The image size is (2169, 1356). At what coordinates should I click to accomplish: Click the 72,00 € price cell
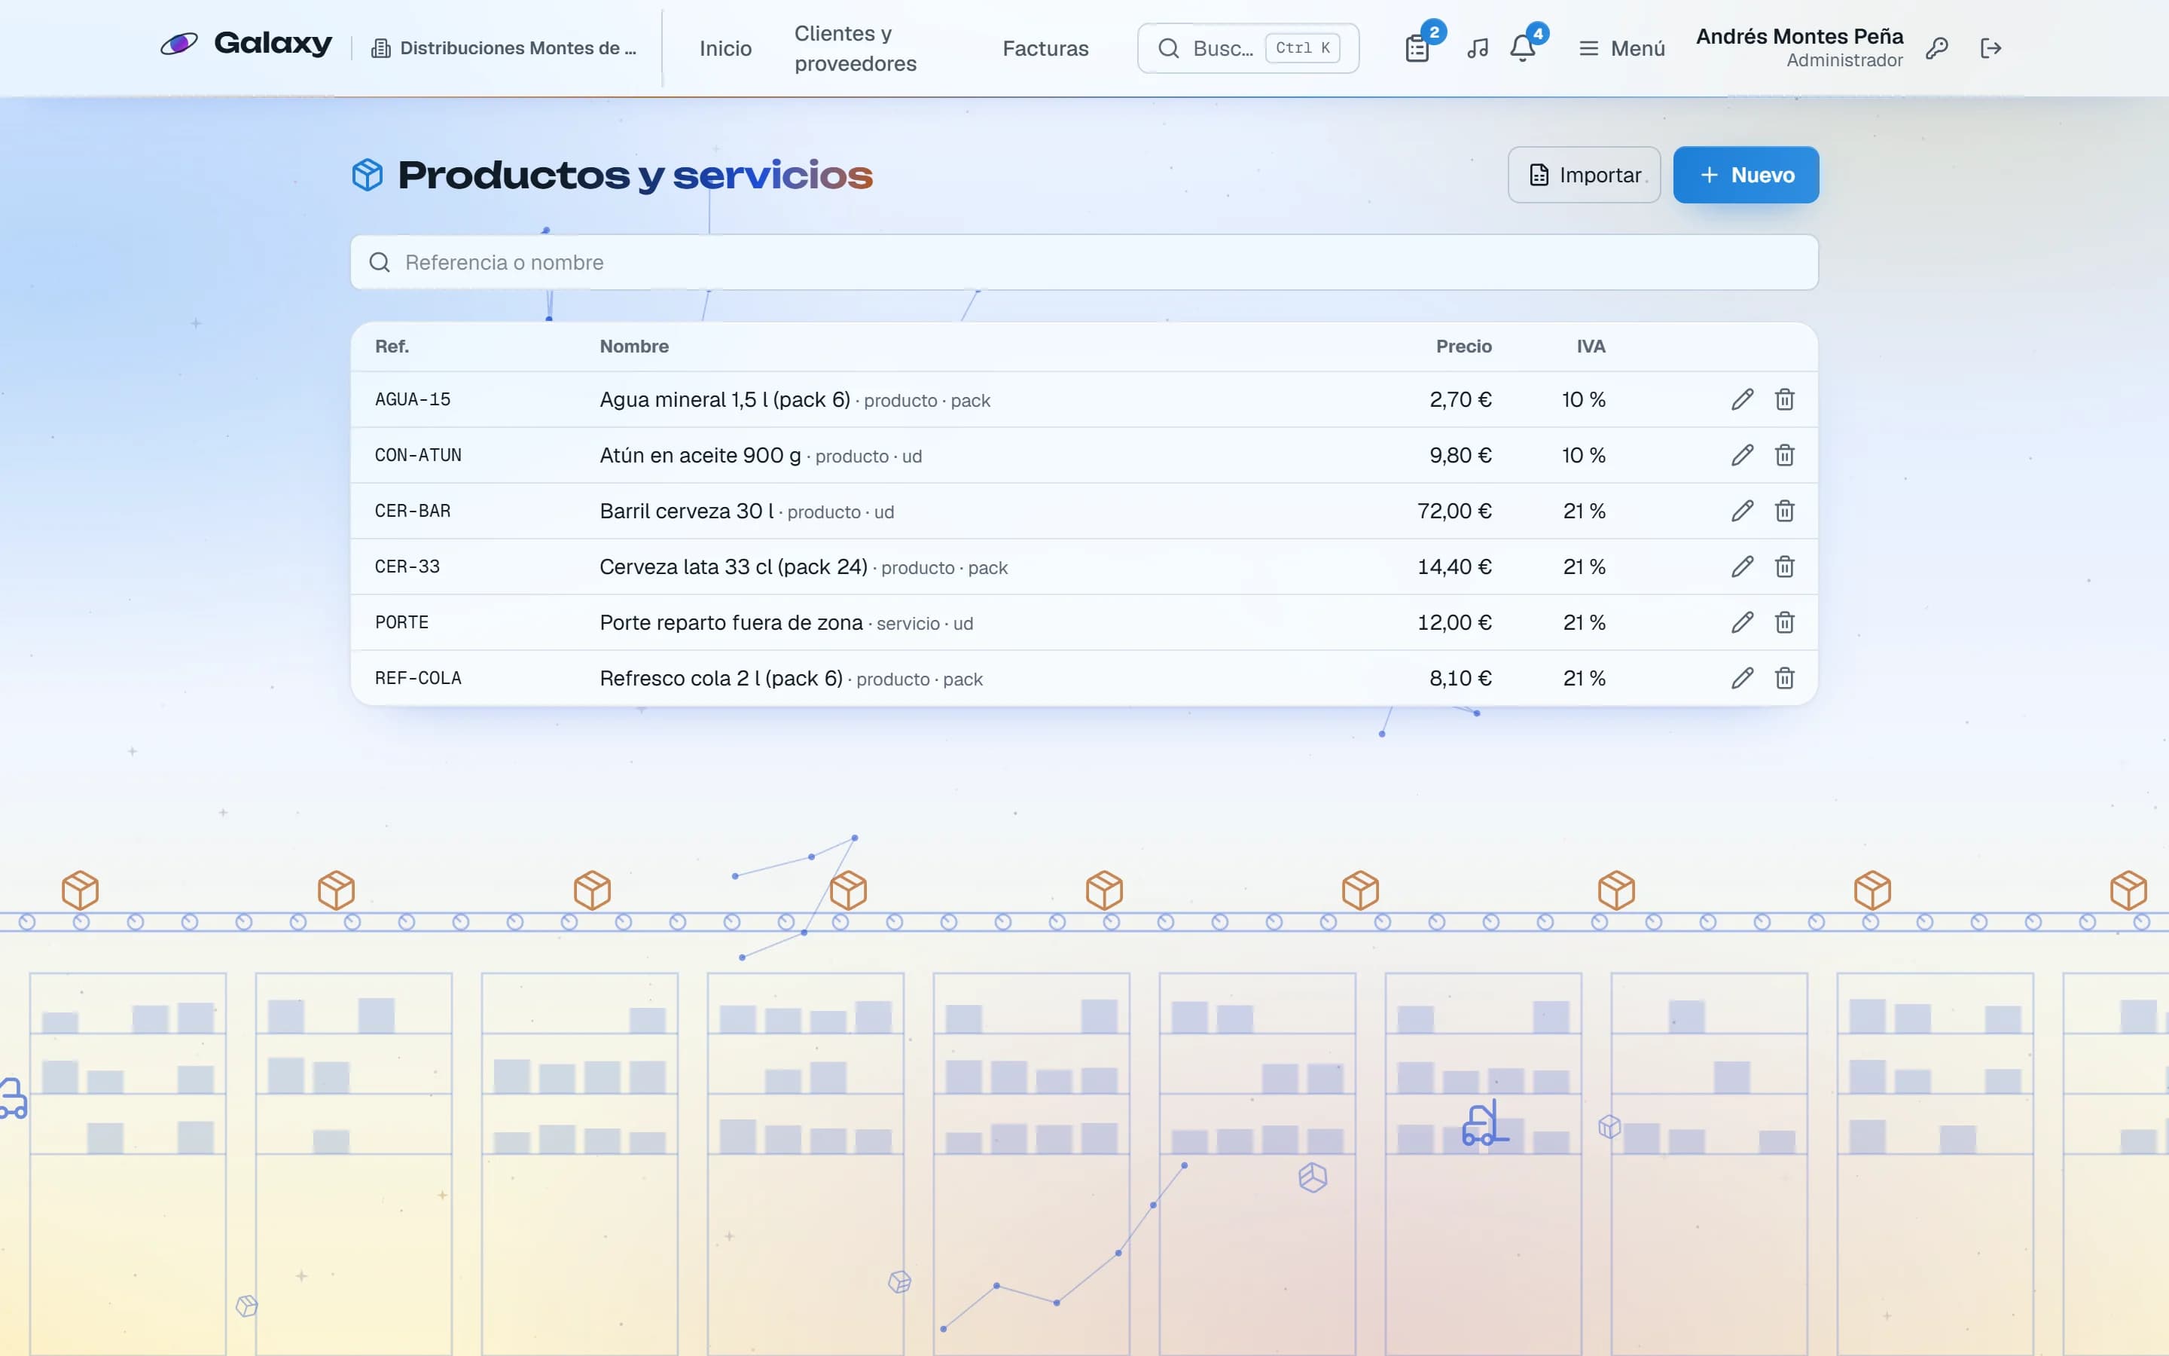click(x=1454, y=510)
